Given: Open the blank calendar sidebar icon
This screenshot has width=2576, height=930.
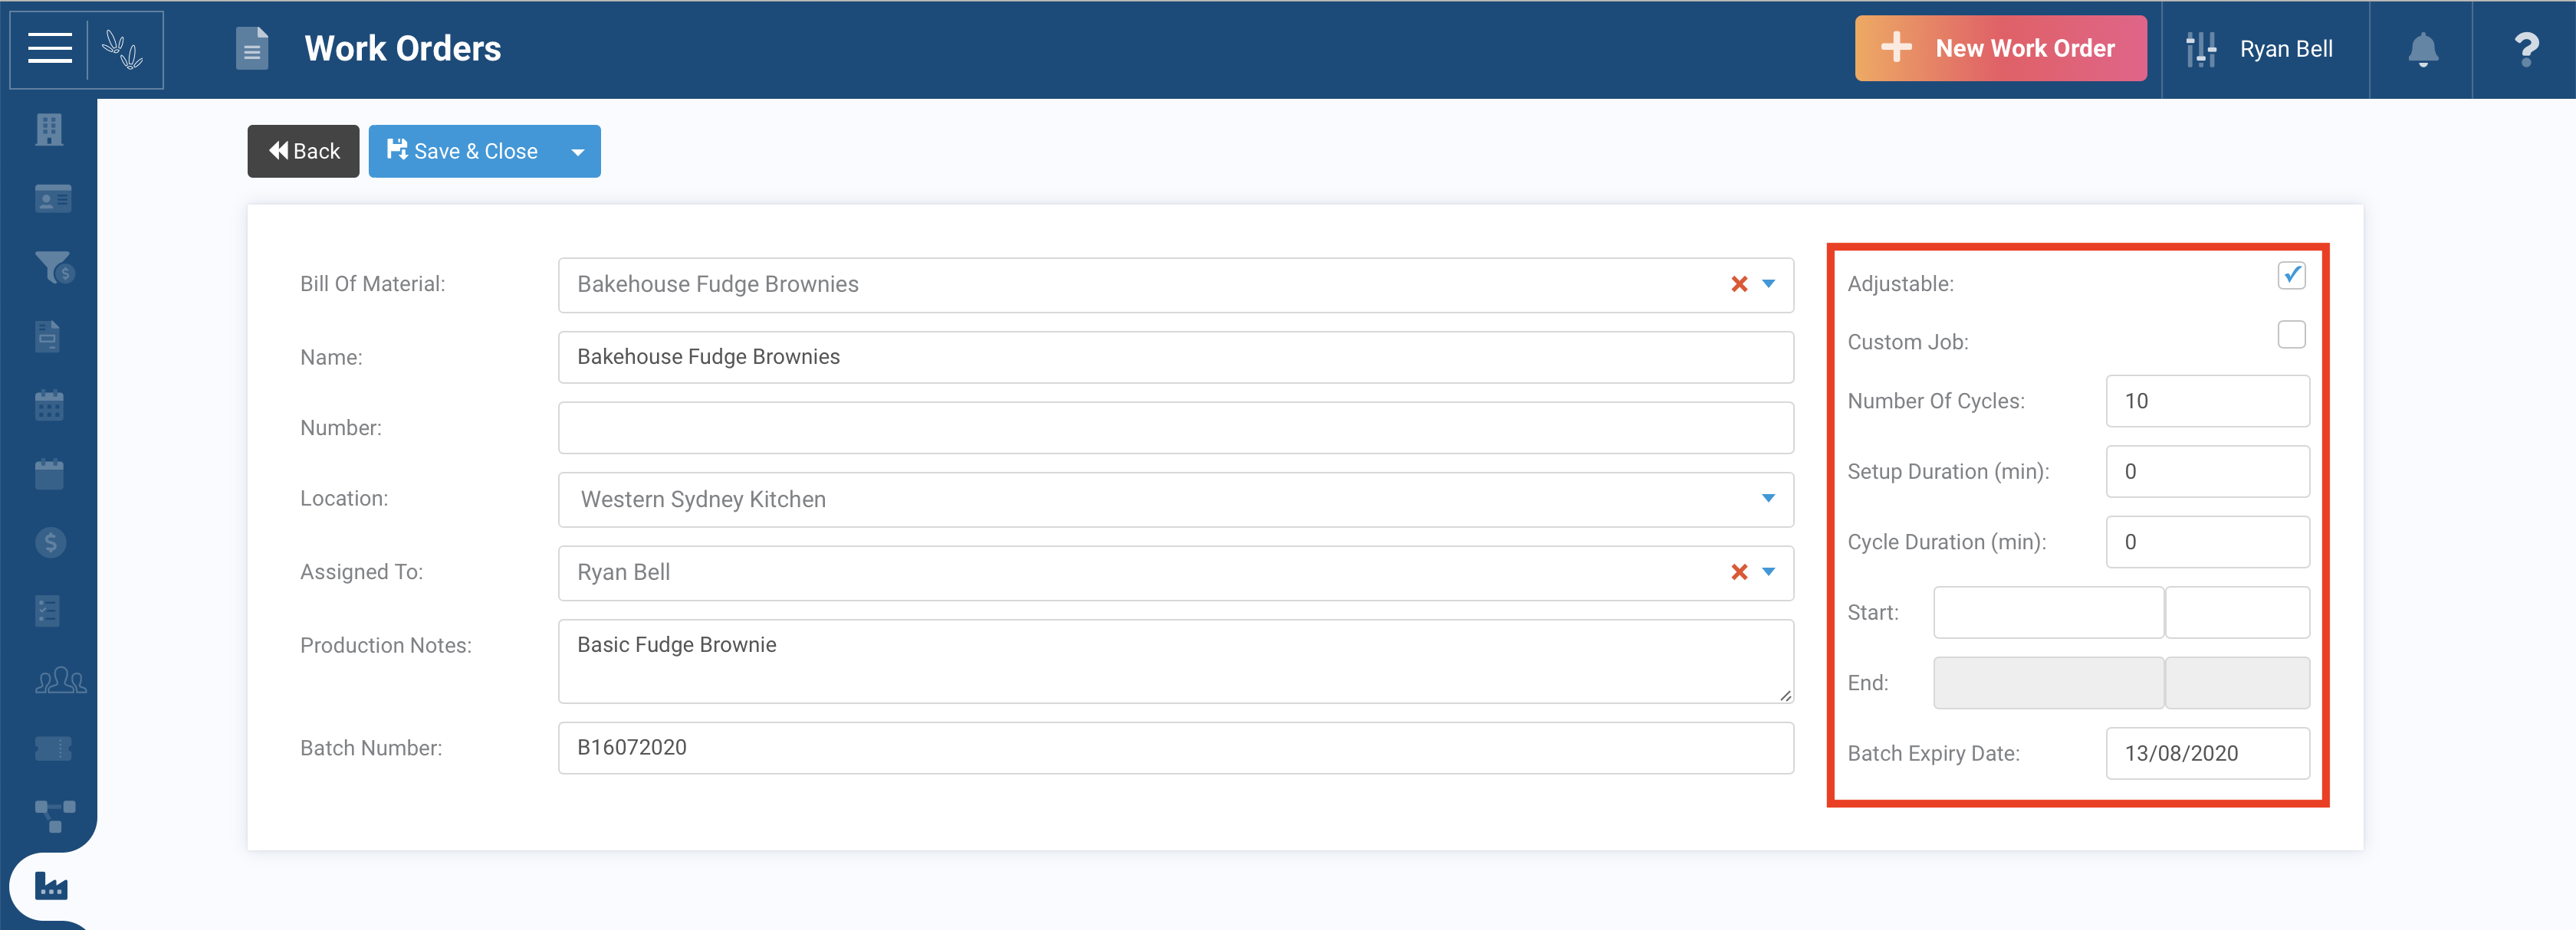Looking at the screenshot, I should pyautogui.click(x=49, y=473).
